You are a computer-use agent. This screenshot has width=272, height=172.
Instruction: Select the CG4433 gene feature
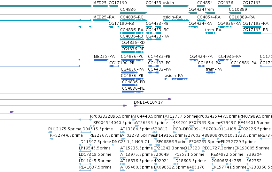pos(153,6)
